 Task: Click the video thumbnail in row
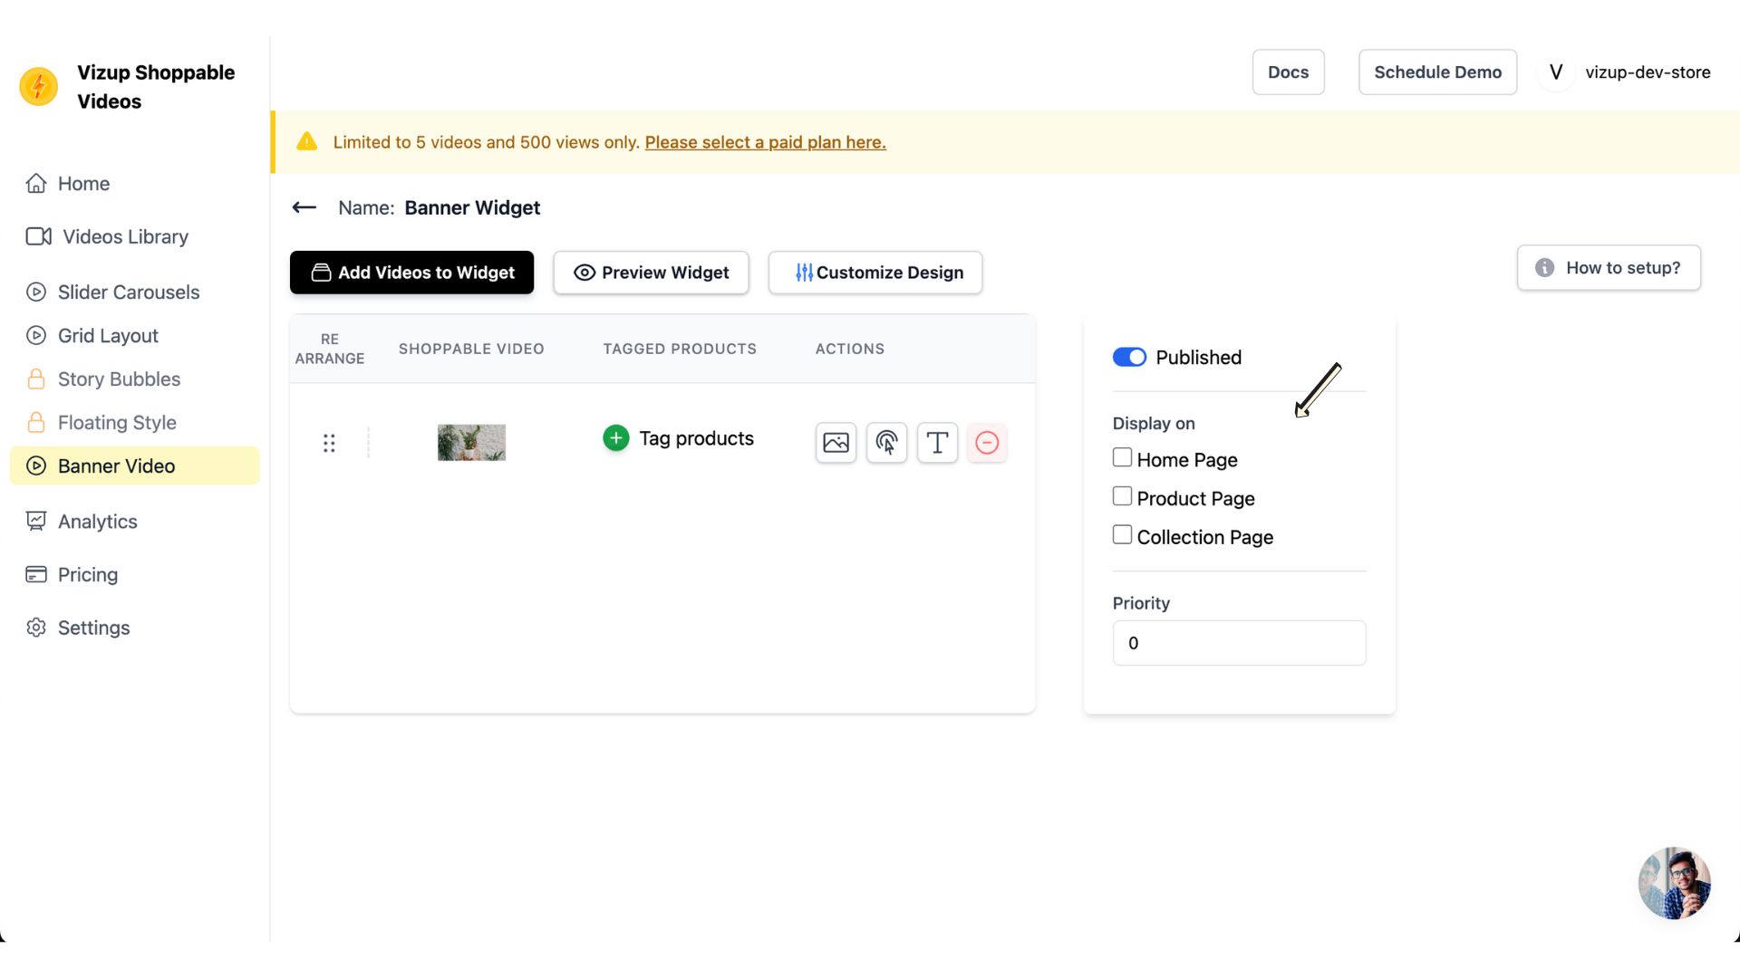(x=471, y=442)
